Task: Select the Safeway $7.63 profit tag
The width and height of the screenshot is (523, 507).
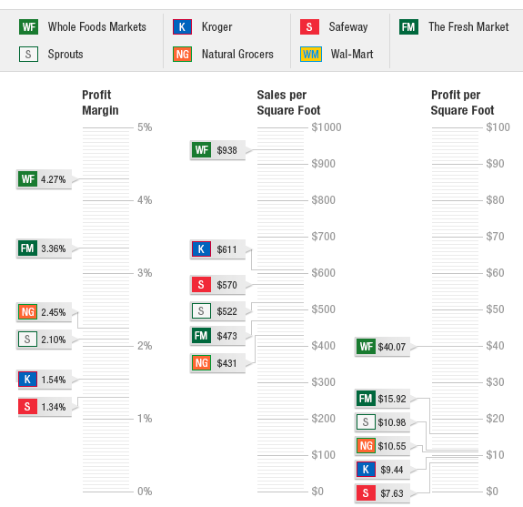Action: click(x=382, y=493)
